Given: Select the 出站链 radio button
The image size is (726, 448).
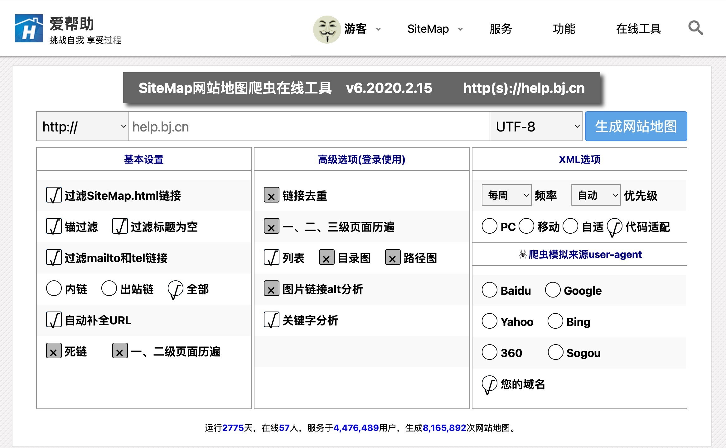Looking at the screenshot, I should (109, 288).
